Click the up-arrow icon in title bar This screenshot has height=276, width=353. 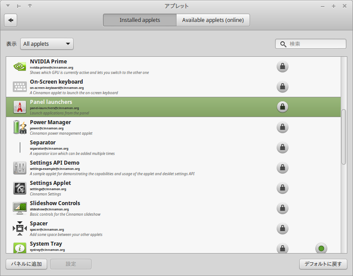click(x=30, y=6)
